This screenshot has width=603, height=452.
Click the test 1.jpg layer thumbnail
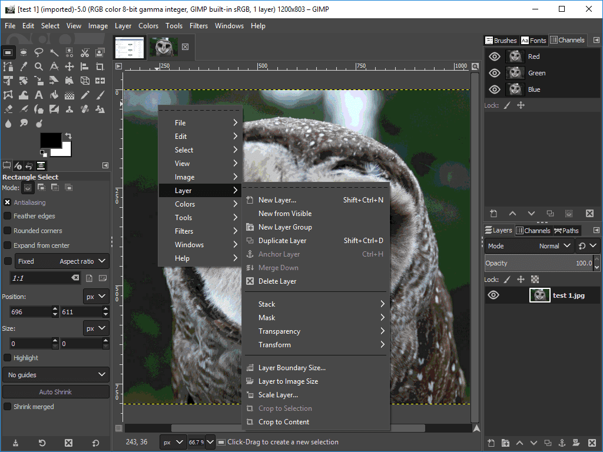pos(539,295)
